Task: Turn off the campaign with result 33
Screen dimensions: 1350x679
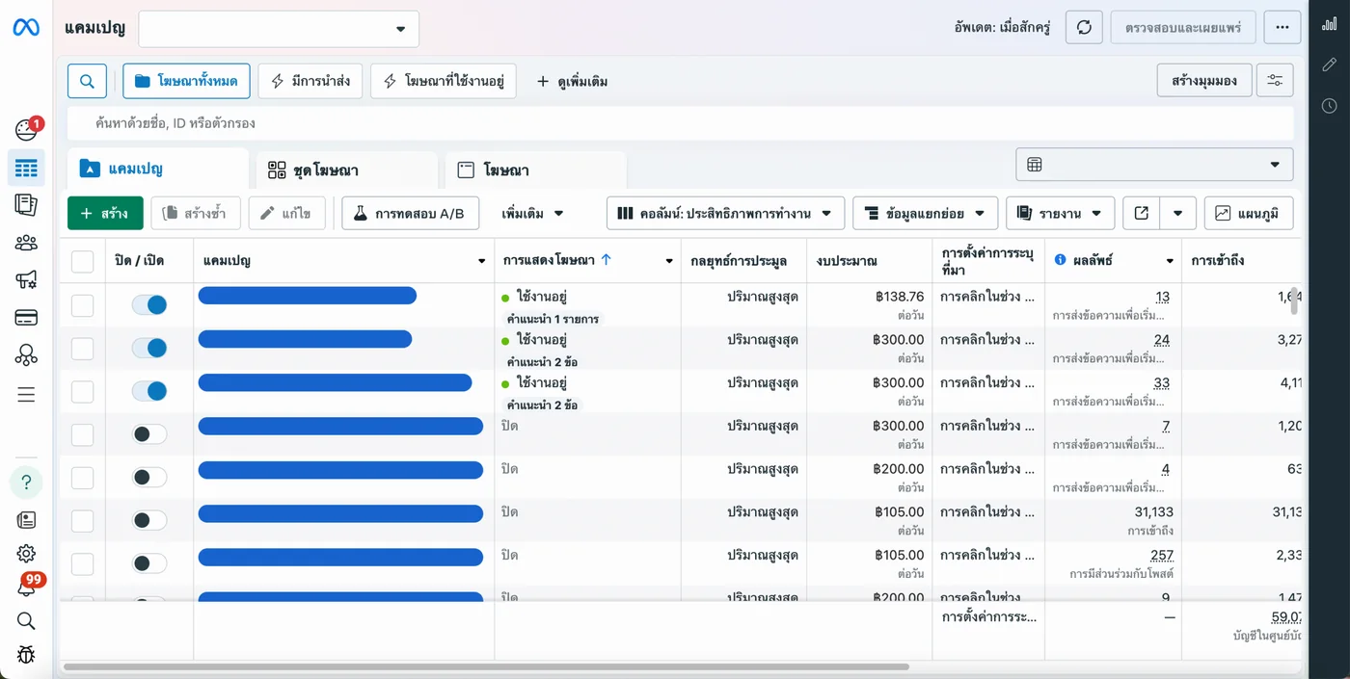Action: (149, 391)
